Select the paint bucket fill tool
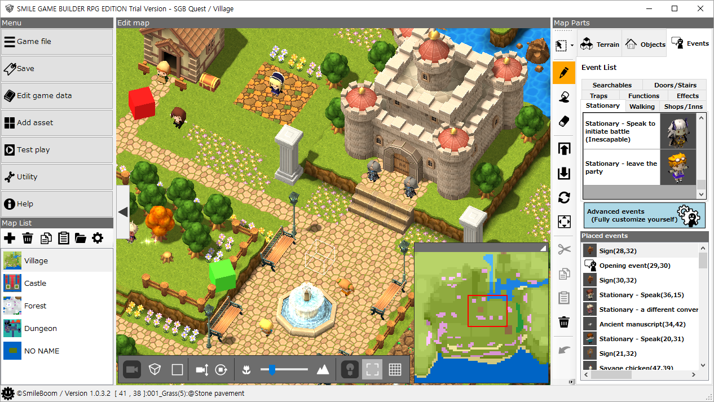This screenshot has width=714, height=402. 564,97
